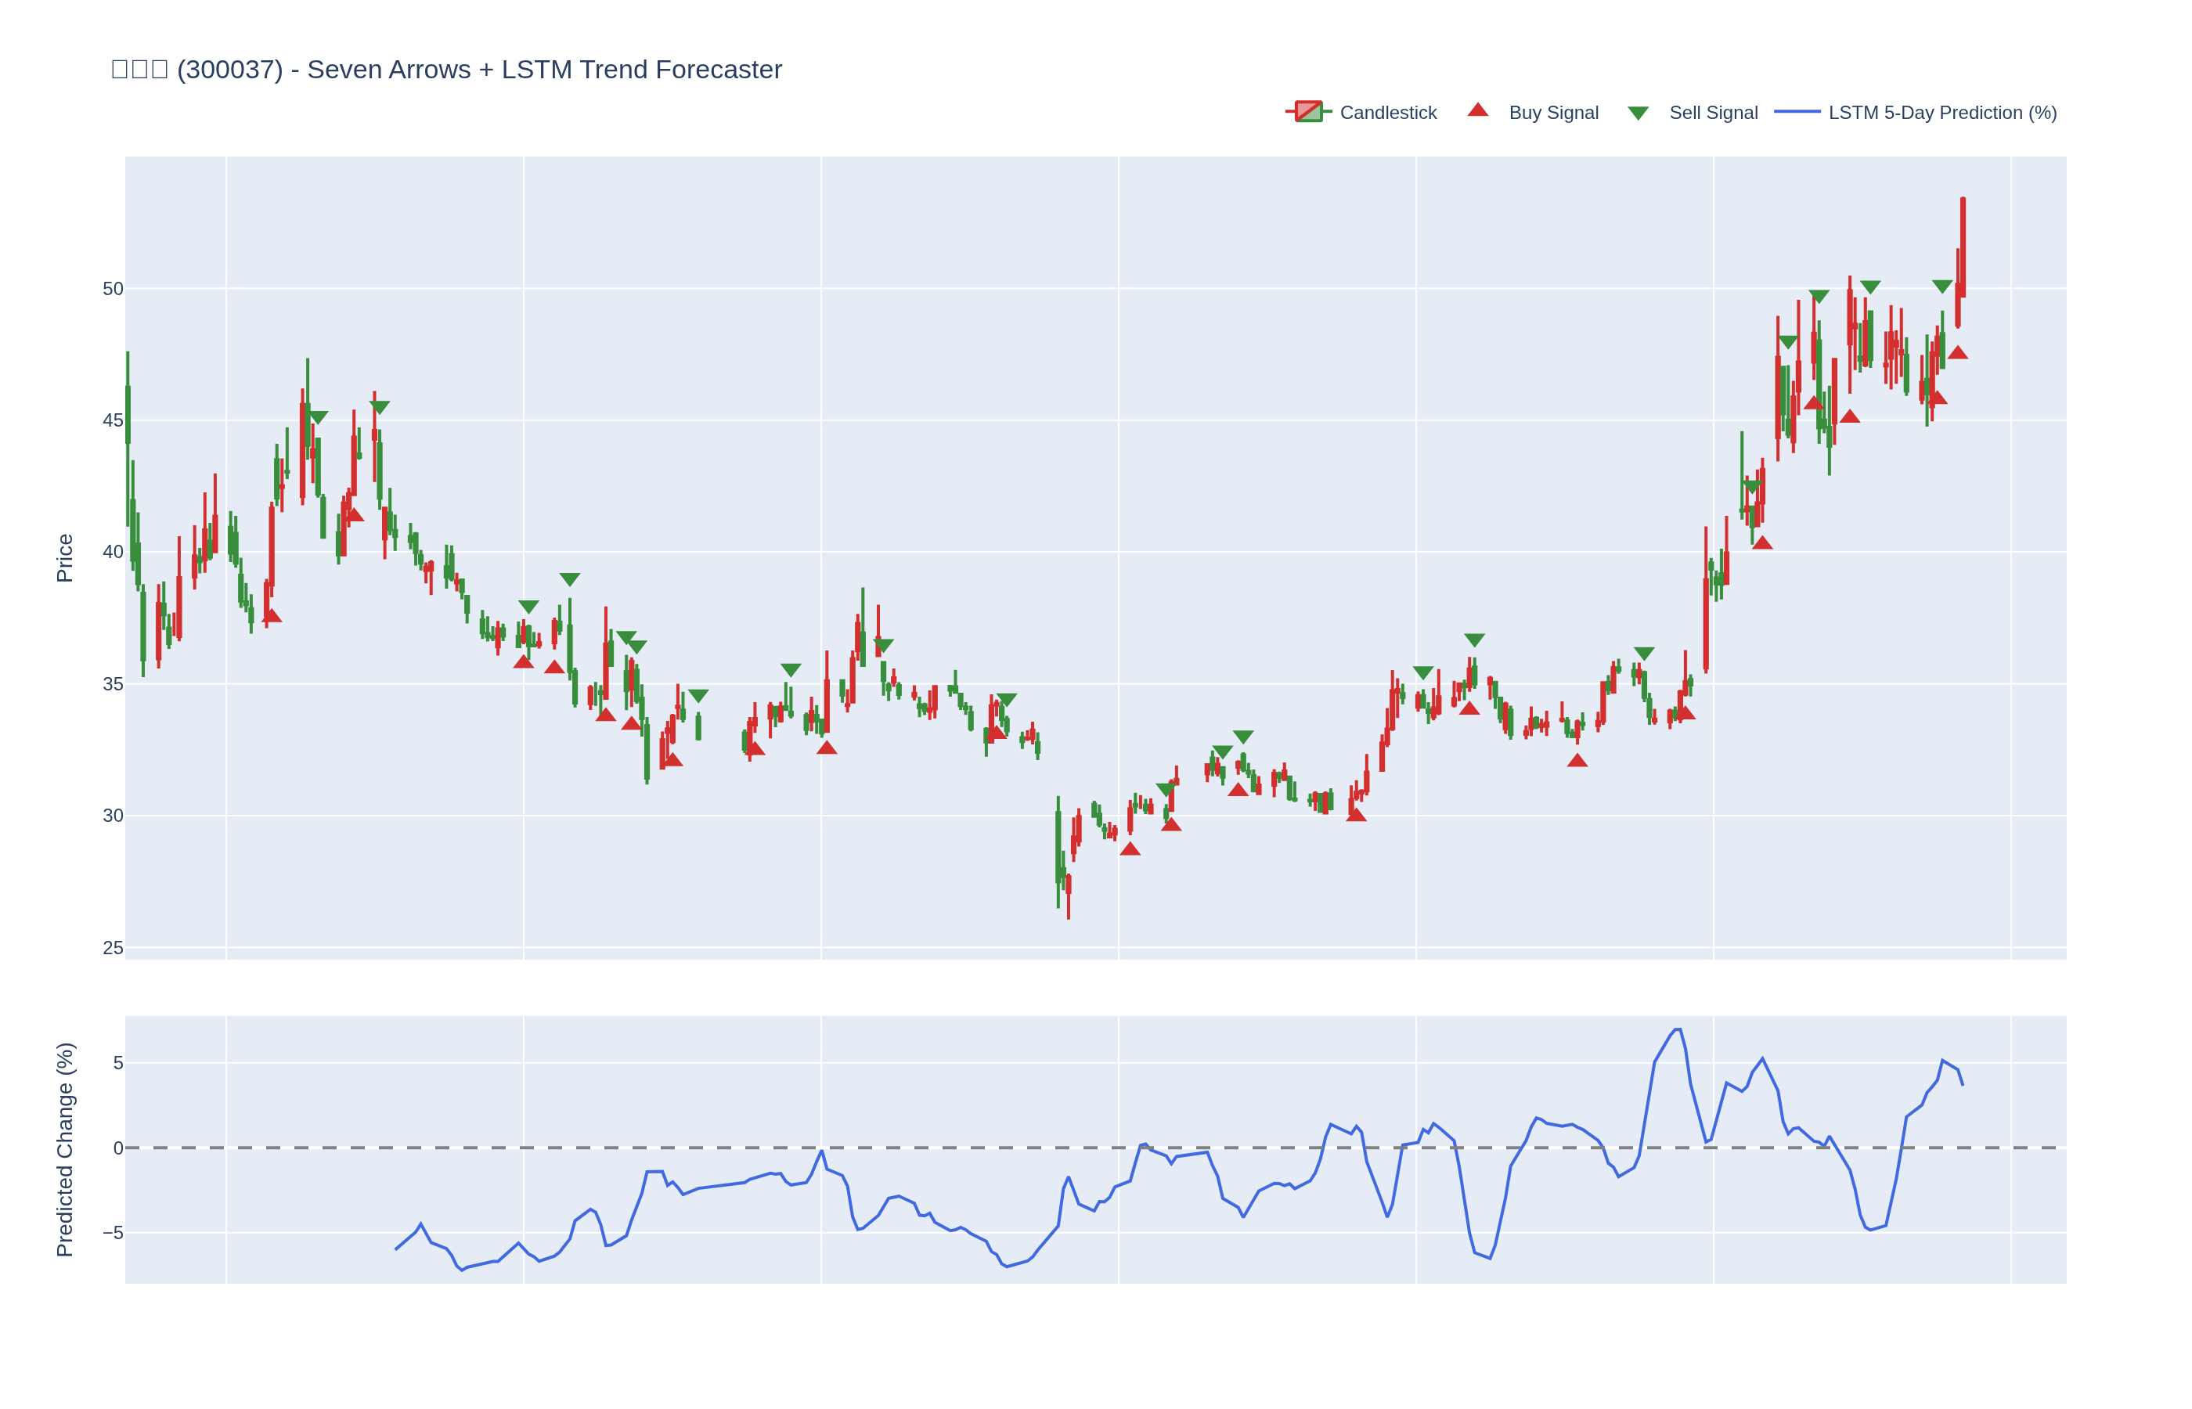Screen dimensions: 2192x1409
Task: Select the rightmost buy signal marker on chart
Action: [x=1957, y=353]
